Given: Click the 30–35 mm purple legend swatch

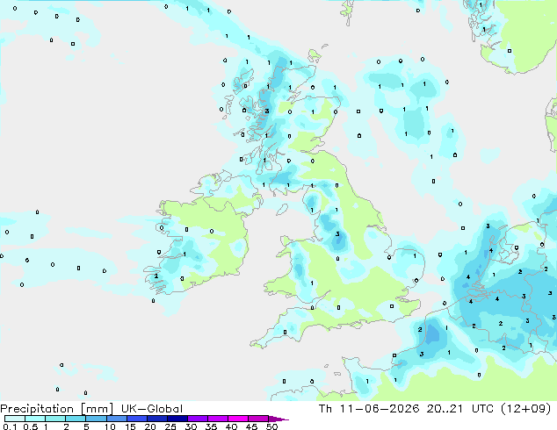Looking at the screenshot, I should [x=198, y=419].
